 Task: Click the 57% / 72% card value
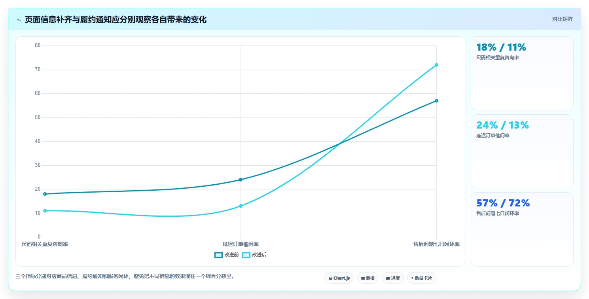(503, 203)
